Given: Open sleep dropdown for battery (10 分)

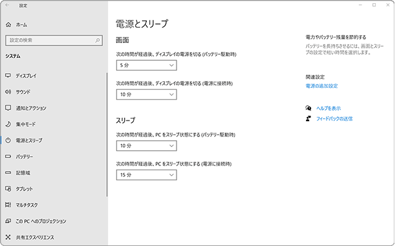Looking at the screenshot, I should [146, 146].
